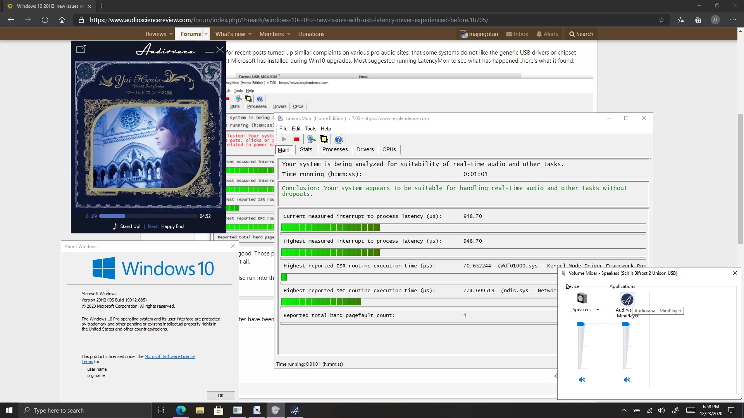Open LatencyMon File menu
Viewport: 744px width, 418px height.
point(283,128)
